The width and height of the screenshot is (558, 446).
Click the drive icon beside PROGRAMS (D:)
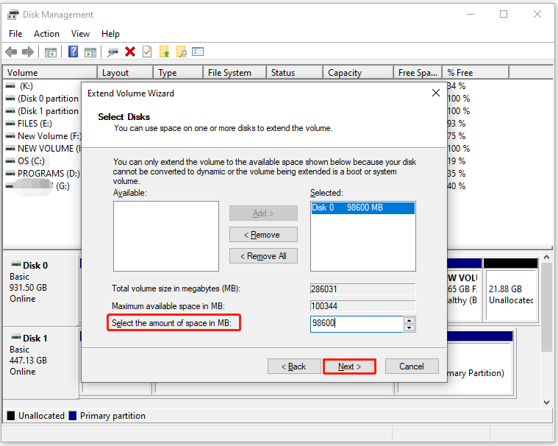10,174
